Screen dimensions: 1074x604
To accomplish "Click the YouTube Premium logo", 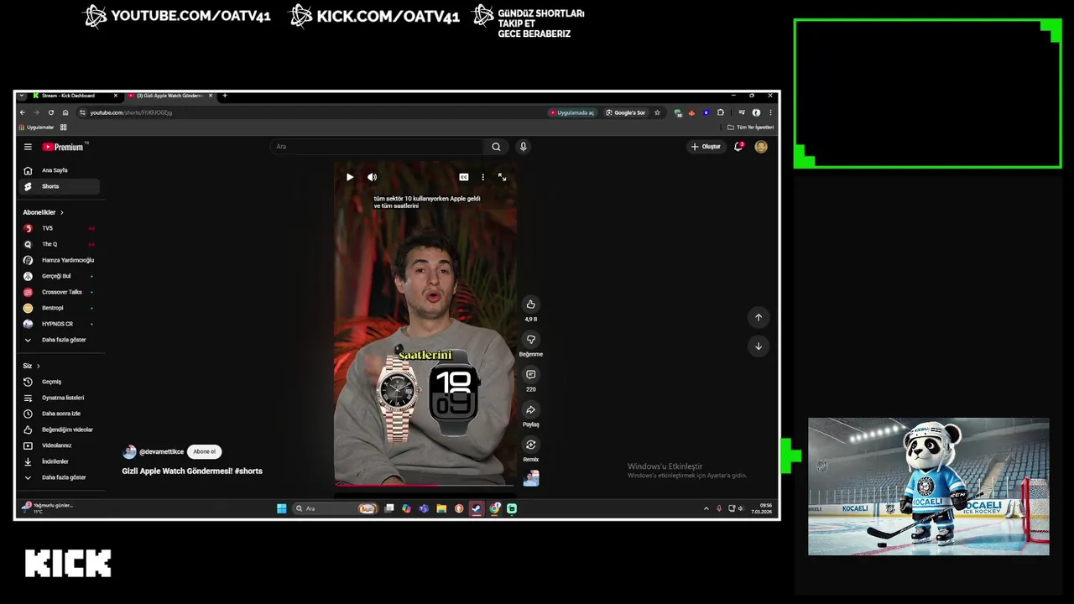I will coord(64,147).
